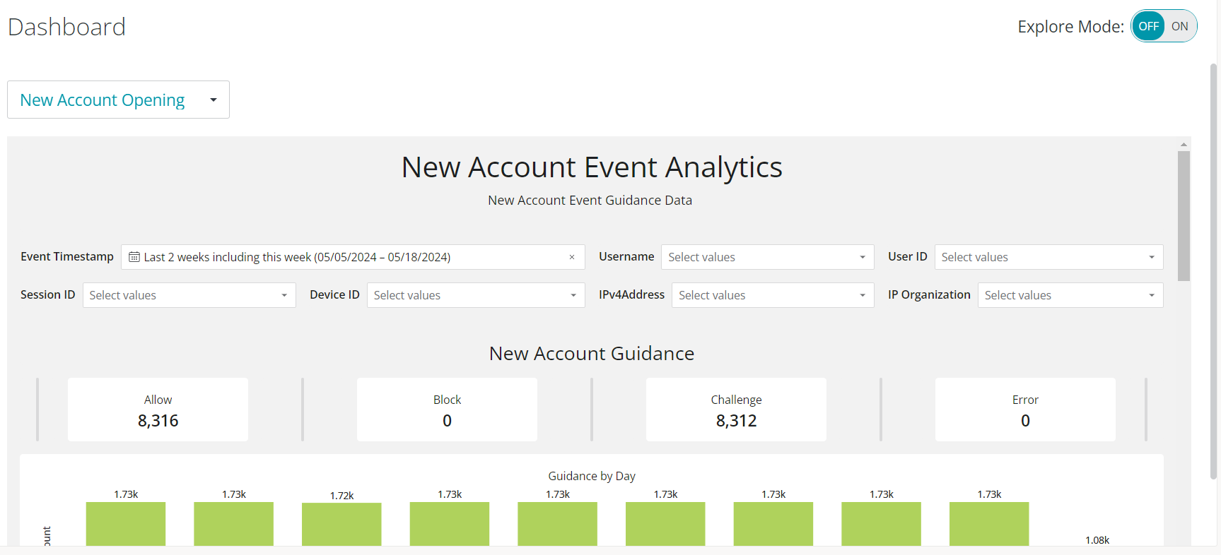Click the Event Timestamp label

tap(67, 256)
